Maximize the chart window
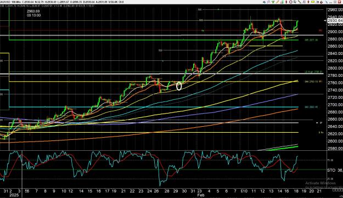The width and height of the screenshot is (343, 198). click(x=335, y=2)
